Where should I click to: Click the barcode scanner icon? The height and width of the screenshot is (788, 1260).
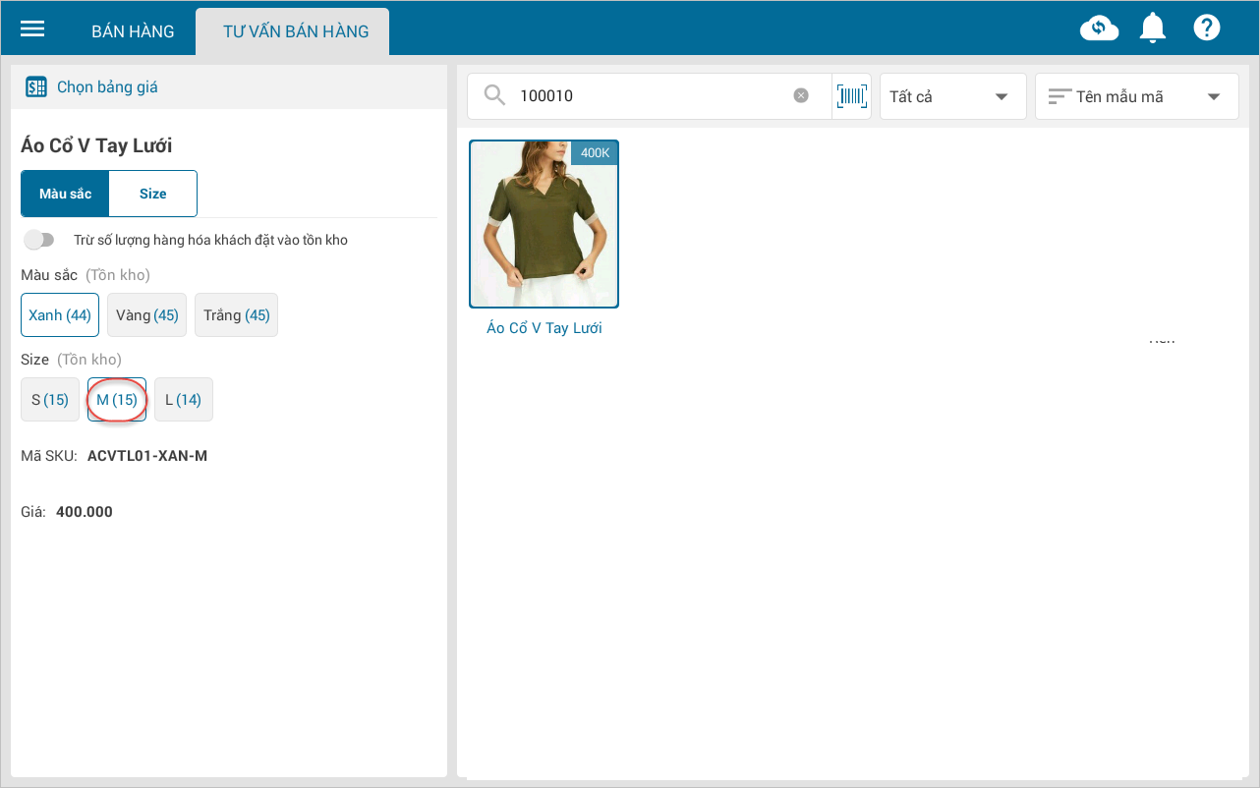pos(851,95)
